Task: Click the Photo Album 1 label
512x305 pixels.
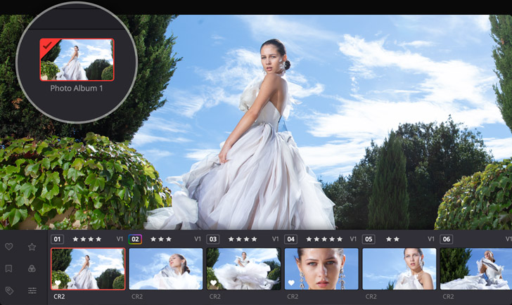Action: point(77,89)
